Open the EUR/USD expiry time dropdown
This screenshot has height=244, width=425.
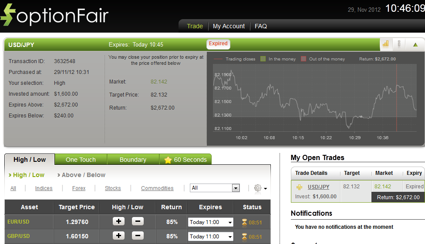[x=210, y=222]
